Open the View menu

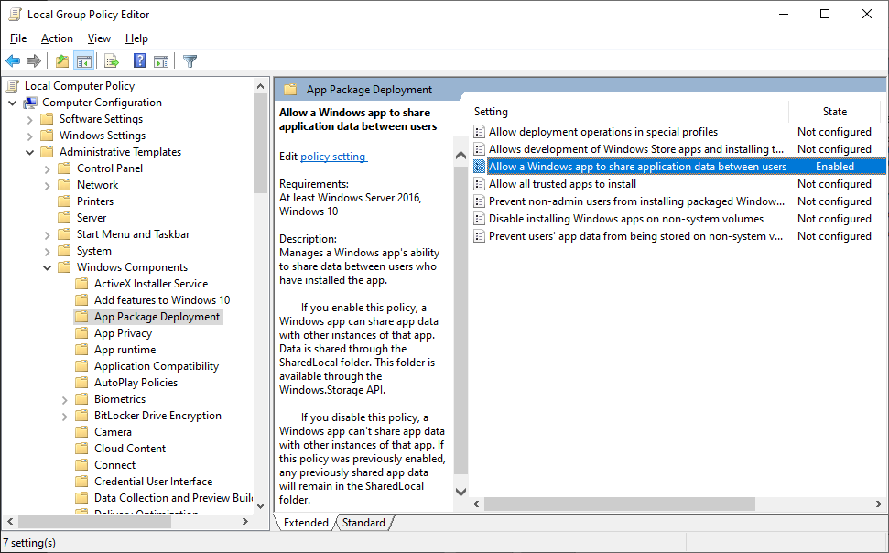[99, 38]
